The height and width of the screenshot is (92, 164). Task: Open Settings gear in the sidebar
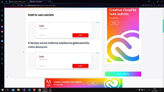click(2, 64)
